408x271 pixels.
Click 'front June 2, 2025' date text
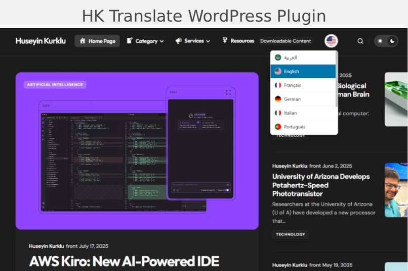331,166
